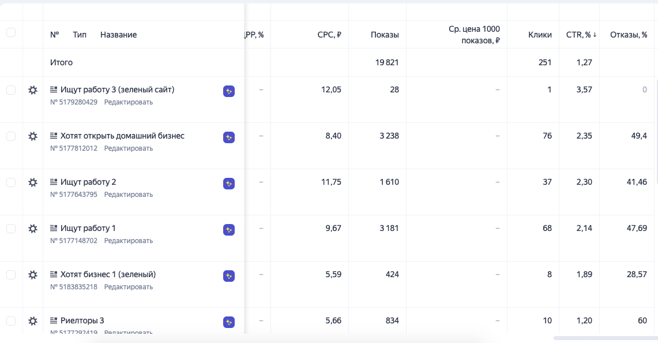Screen dimensions: 658x343
Task: Click the horizontal scrollbar at bottom right
Action: (x=605, y=338)
